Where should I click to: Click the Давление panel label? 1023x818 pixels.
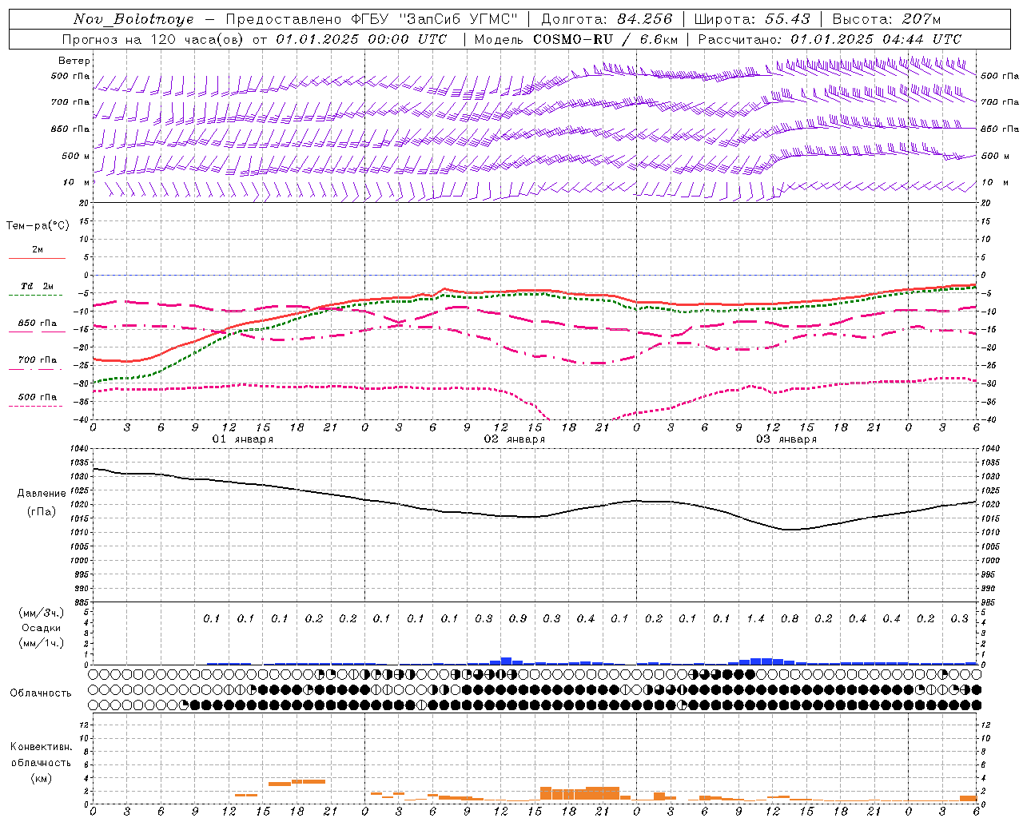pos(42,494)
